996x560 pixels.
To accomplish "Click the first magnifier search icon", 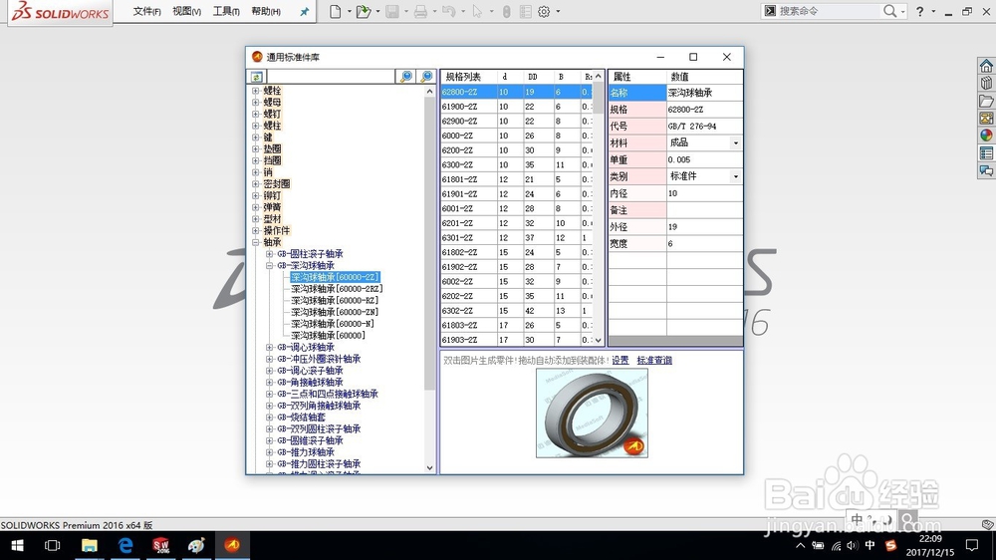I will [x=405, y=77].
